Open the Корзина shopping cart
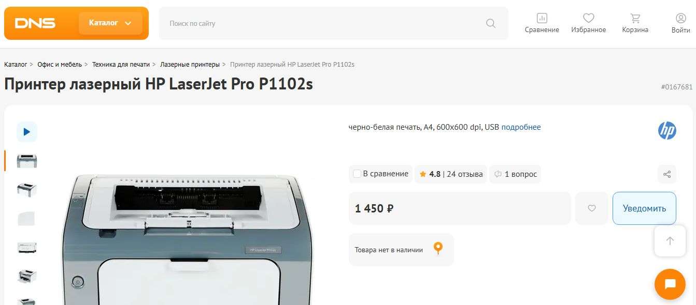Viewport: 696px width, 305px height. pyautogui.click(x=635, y=23)
